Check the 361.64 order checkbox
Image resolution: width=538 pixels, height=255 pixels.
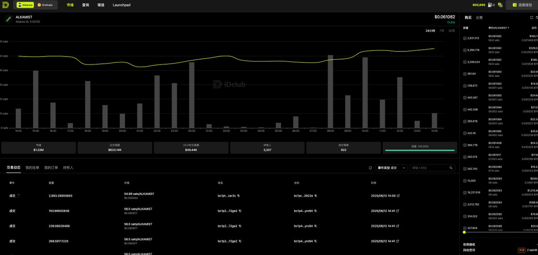465,73
